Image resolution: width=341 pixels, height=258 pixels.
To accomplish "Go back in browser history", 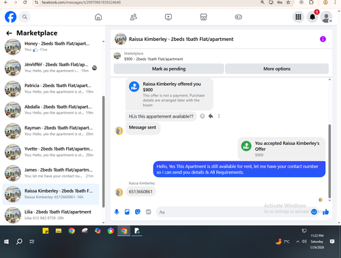I will tap(6, 3).
